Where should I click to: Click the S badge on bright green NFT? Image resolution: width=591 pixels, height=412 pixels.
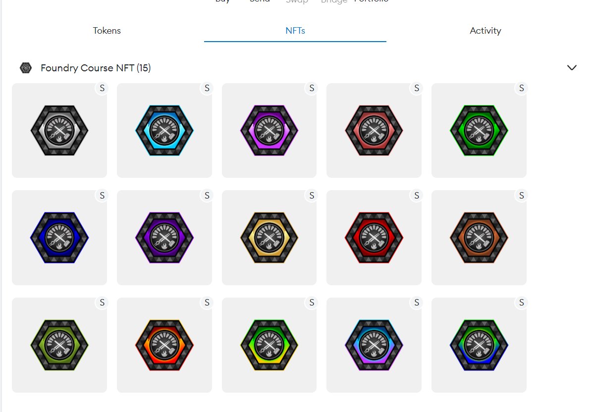pos(521,88)
